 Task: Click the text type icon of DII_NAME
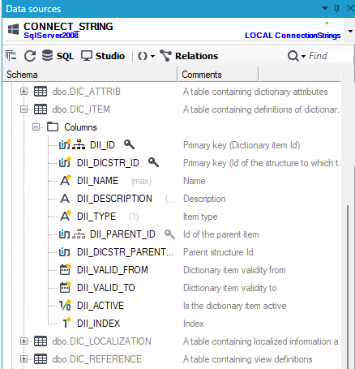(x=66, y=180)
